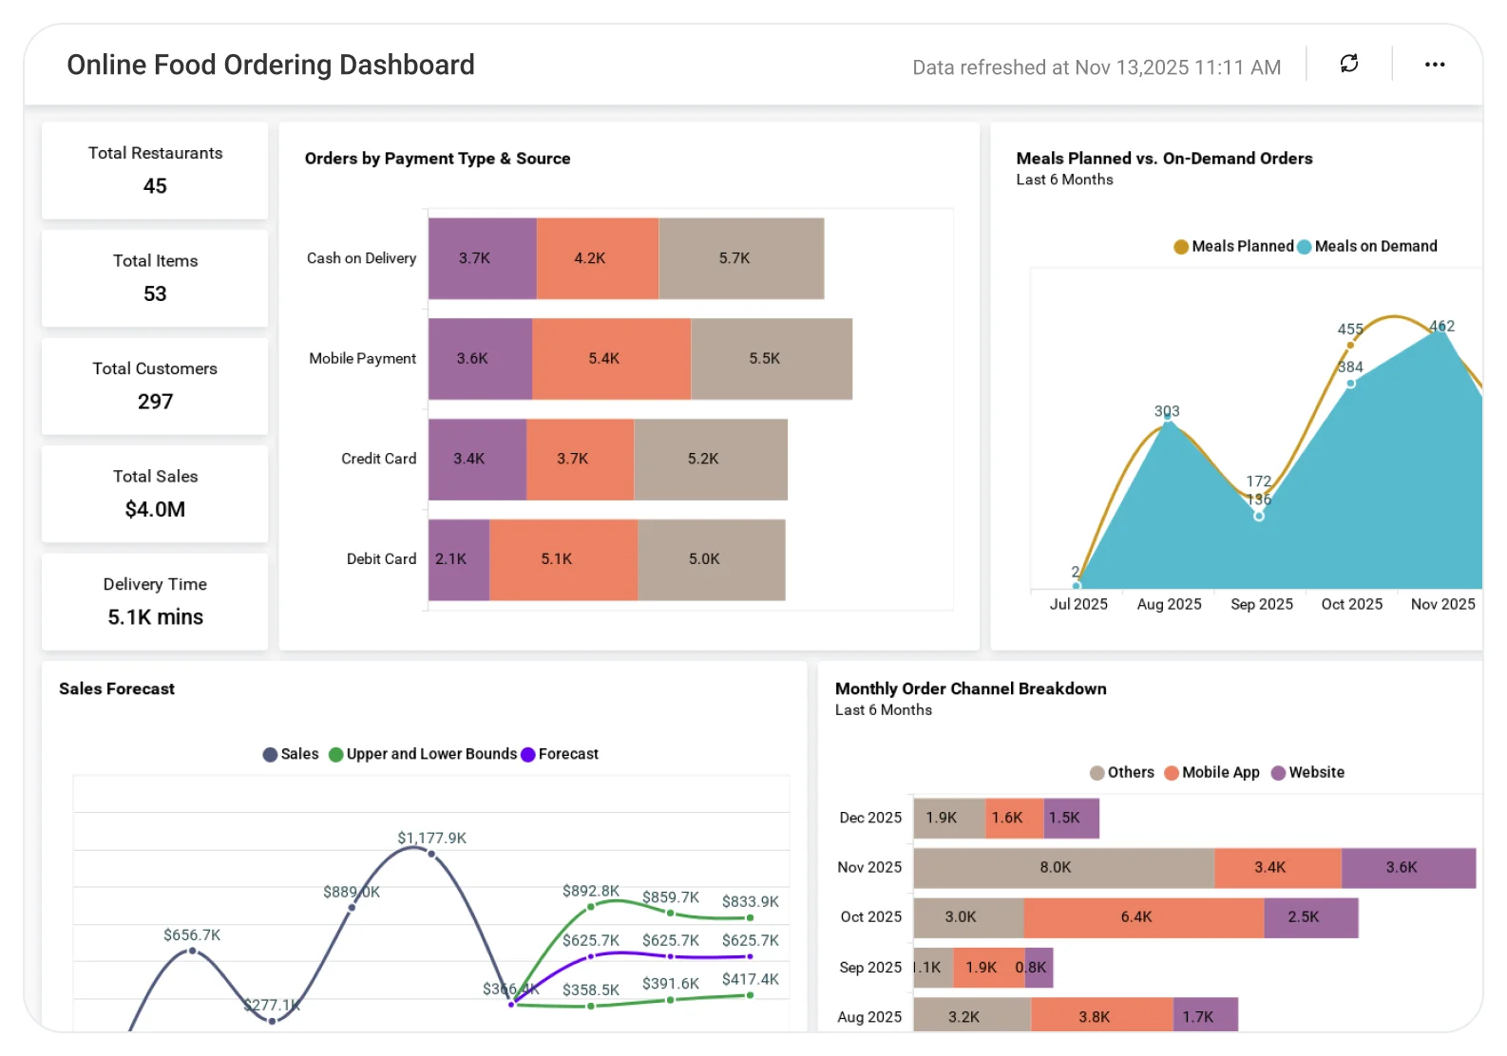This screenshot has width=1507, height=1056.
Task: Click the Mobile Payment axis label
Action: click(363, 359)
